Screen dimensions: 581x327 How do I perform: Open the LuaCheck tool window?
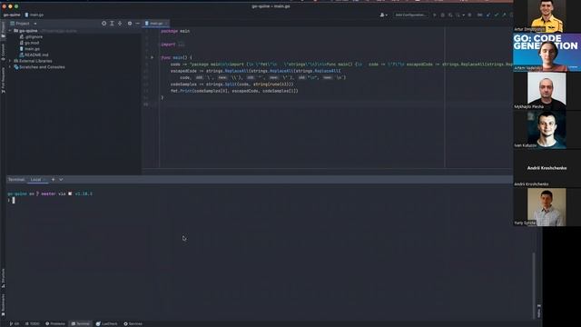pos(107,323)
